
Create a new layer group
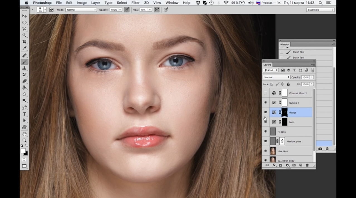point(294,165)
